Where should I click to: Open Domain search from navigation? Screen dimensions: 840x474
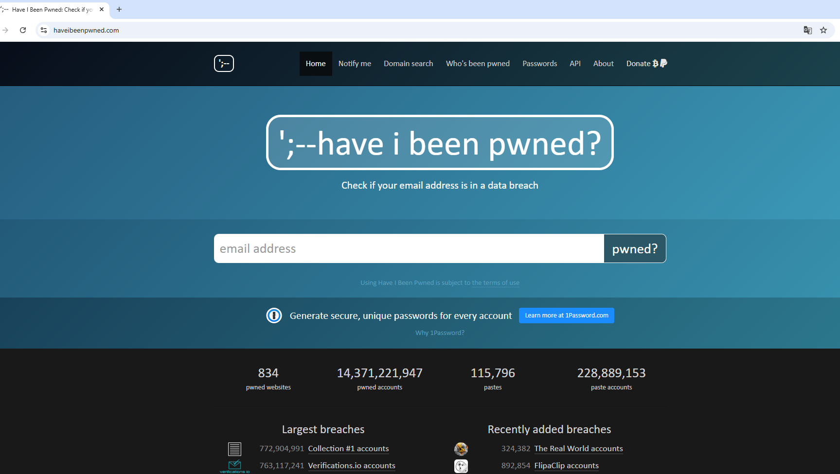(x=408, y=64)
